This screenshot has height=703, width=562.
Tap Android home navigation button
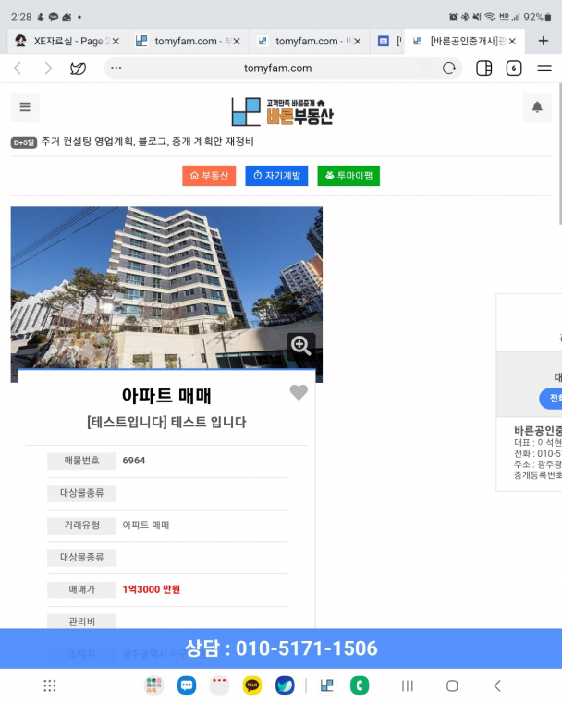452,685
